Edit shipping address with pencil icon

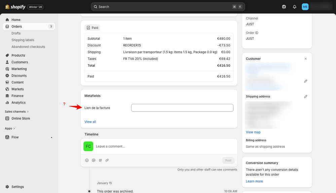pos(305,96)
